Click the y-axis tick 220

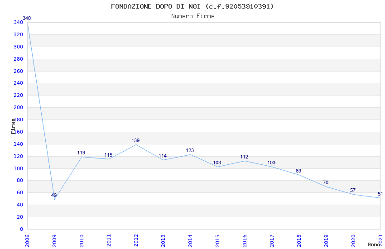pyautogui.click(x=19, y=95)
